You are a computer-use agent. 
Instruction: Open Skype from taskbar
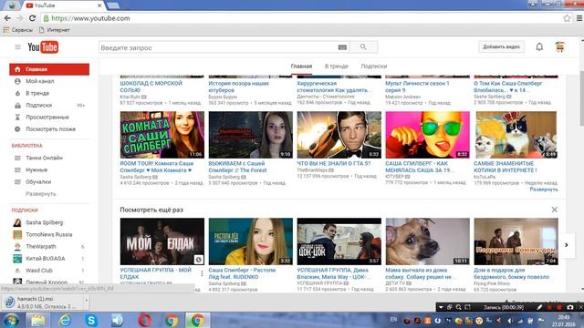91,320
